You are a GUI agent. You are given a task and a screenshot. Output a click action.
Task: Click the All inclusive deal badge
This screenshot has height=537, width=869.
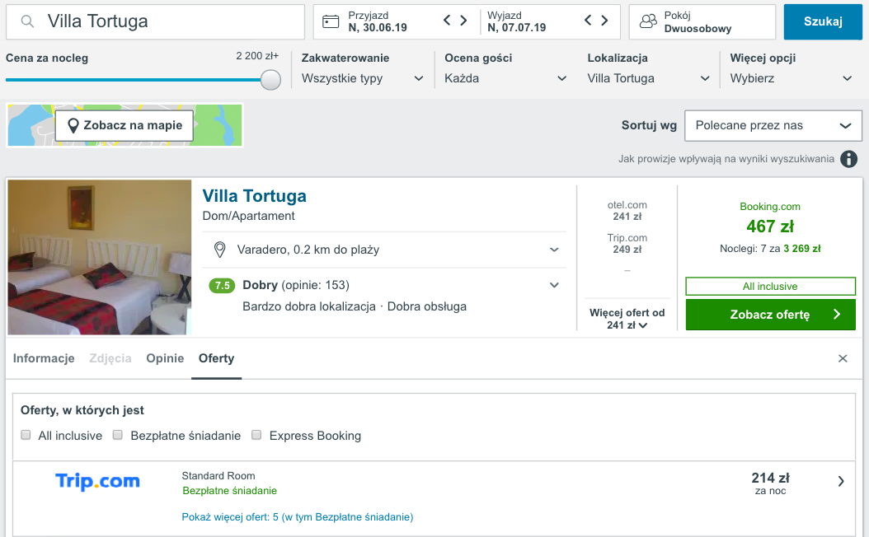point(770,287)
